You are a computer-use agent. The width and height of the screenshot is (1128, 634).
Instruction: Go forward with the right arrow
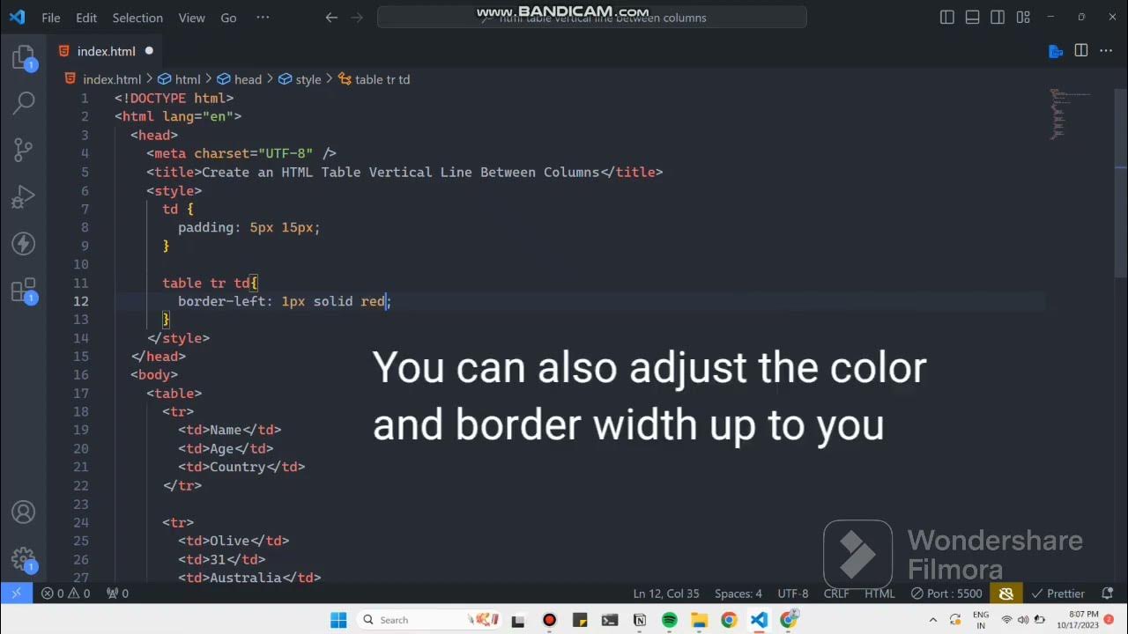[x=356, y=17]
